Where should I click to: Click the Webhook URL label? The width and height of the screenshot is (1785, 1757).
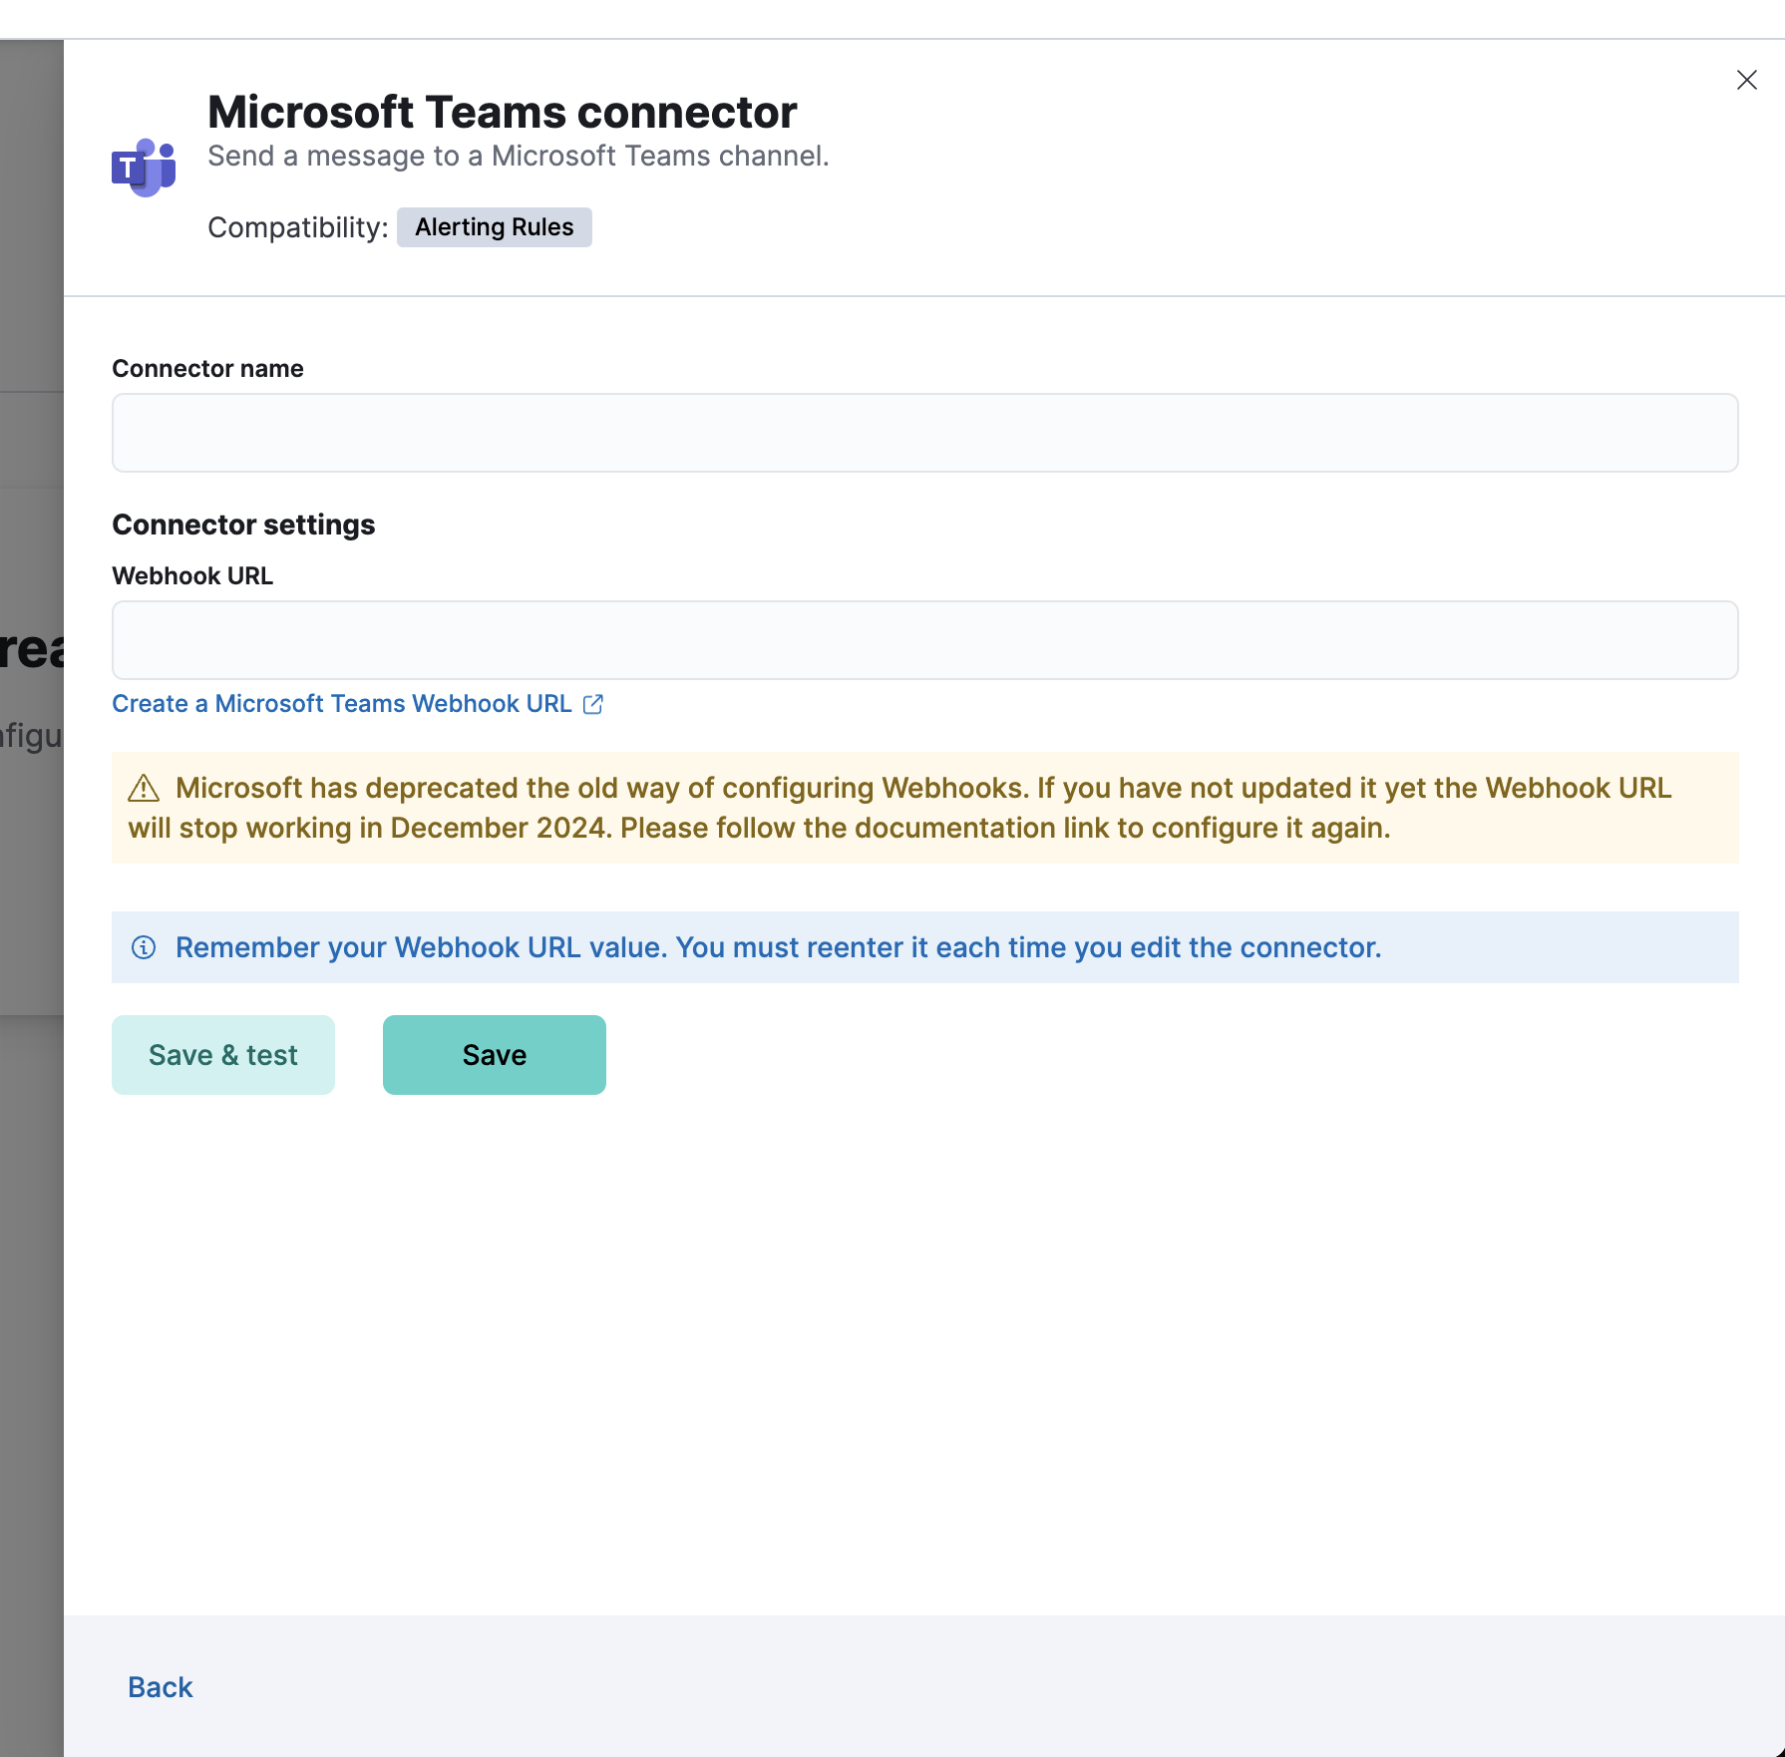(x=192, y=576)
